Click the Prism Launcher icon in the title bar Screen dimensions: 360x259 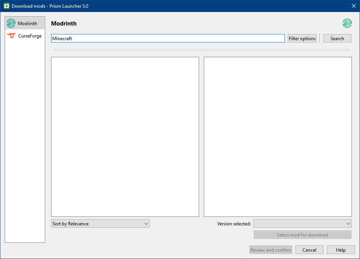pos(6,6)
